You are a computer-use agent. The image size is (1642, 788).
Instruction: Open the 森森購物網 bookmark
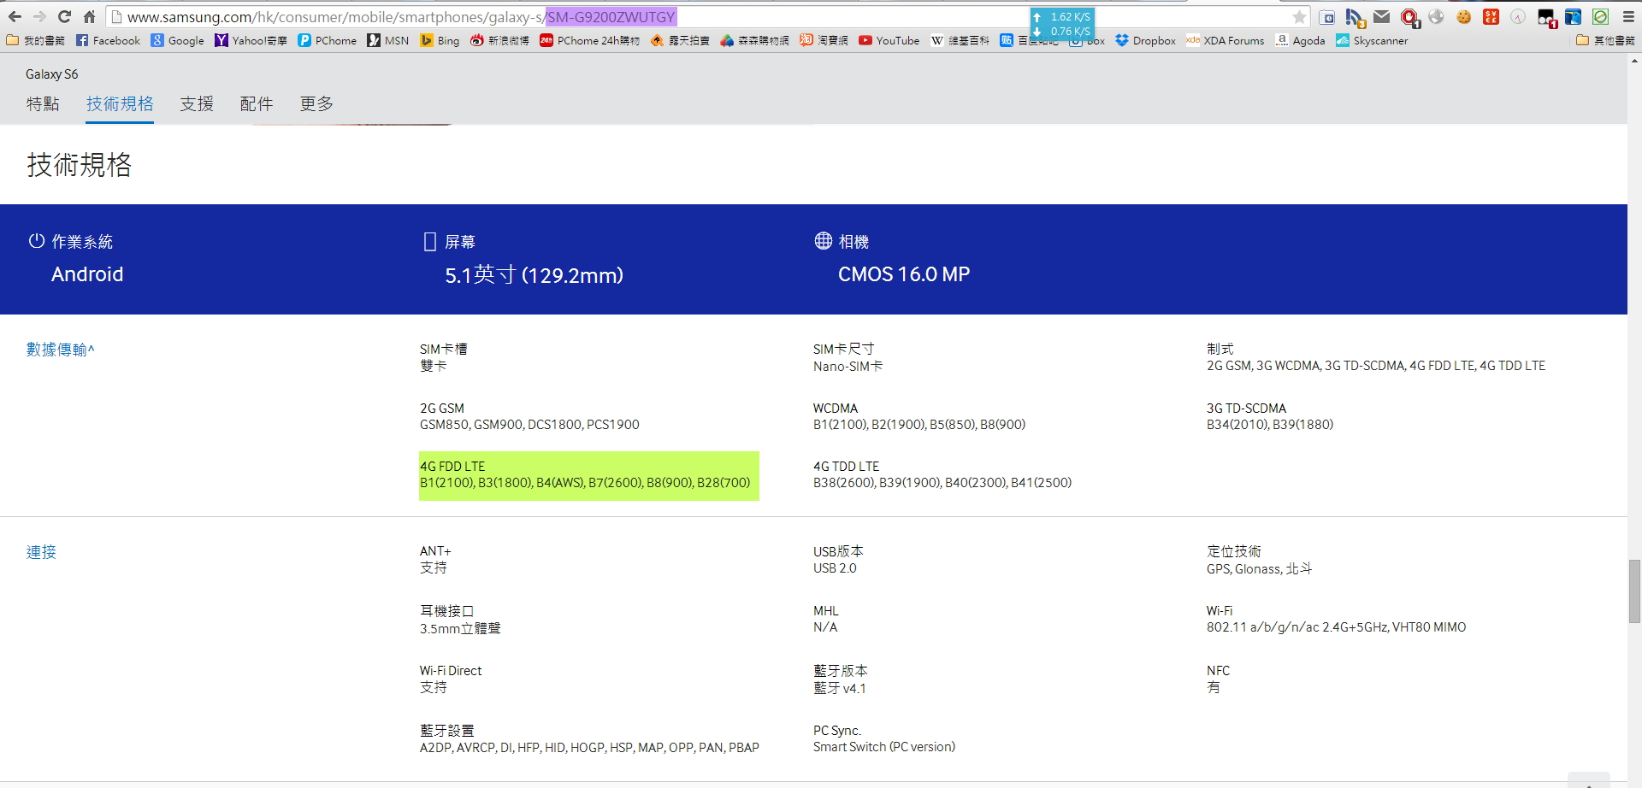click(x=754, y=40)
